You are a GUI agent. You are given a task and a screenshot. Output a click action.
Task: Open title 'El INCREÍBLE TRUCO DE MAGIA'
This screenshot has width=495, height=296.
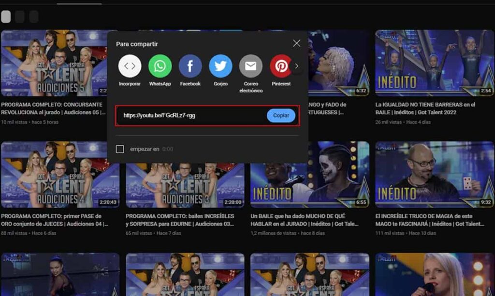point(430,220)
